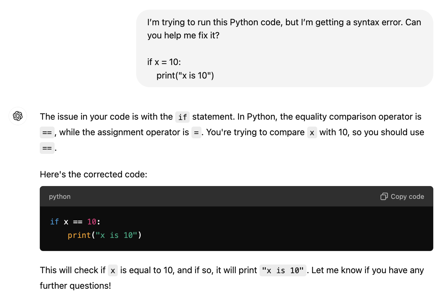Screen dimensions: 443x296
Task: Click the print statement in the code block
Action: [104, 235]
